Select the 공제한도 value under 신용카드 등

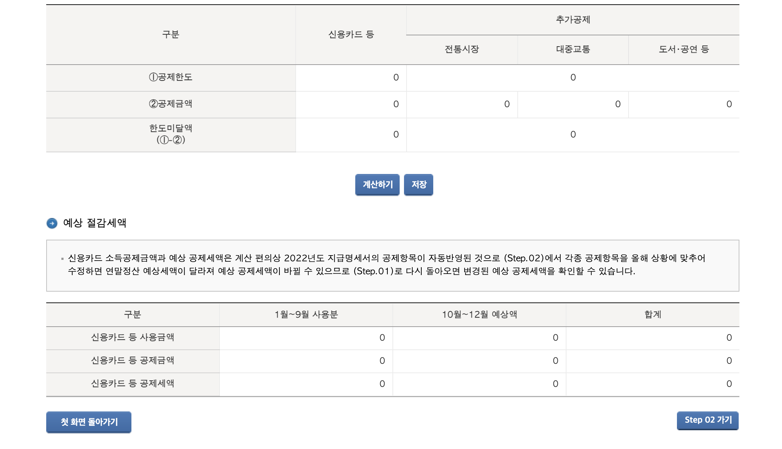click(350, 78)
